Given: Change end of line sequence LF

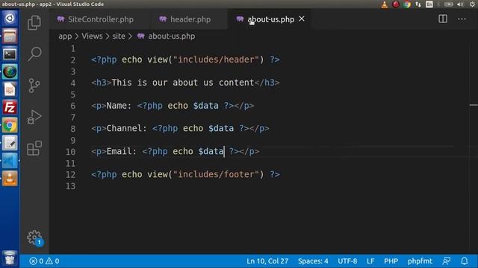Looking at the screenshot, I should [370, 261].
